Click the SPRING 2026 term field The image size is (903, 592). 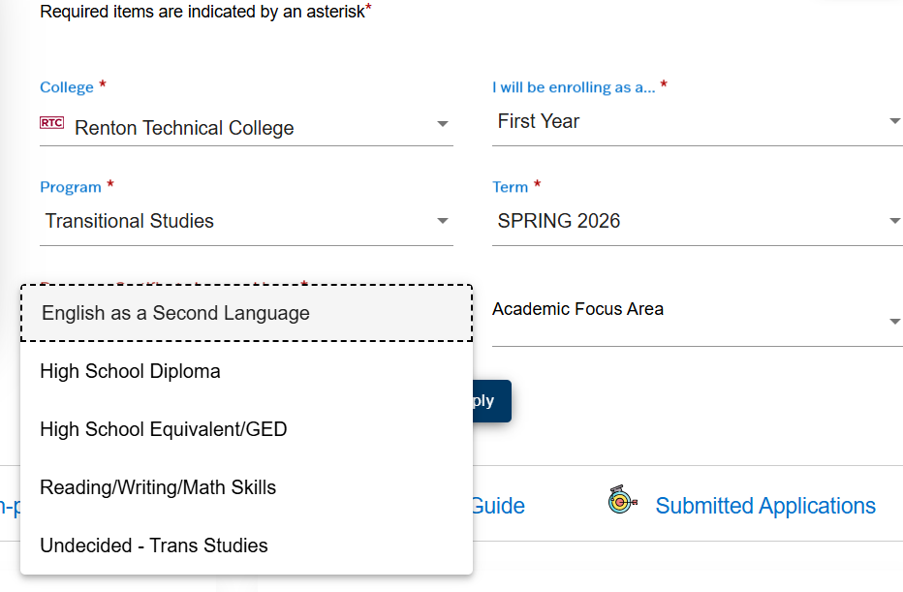click(x=678, y=221)
